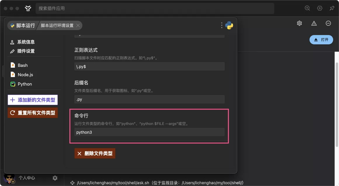Switch to the 脚本运行 tab
This screenshot has width=339, height=186.
click(22, 25)
